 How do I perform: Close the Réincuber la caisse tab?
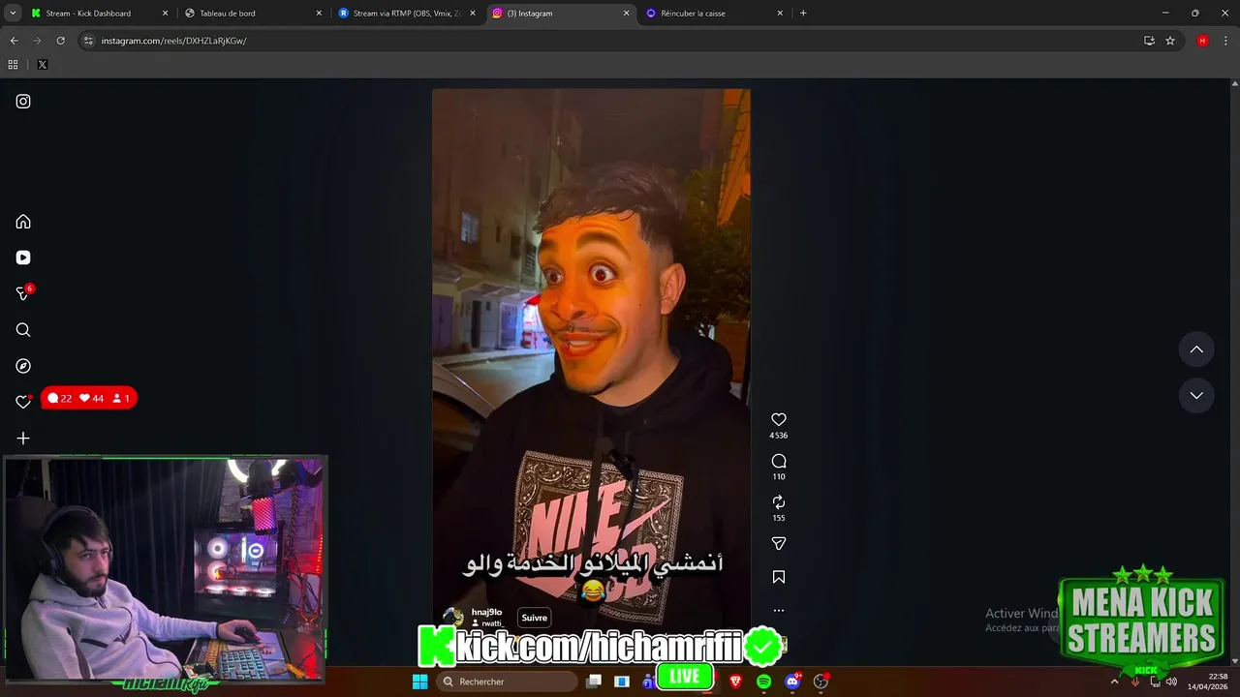pos(780,14)
